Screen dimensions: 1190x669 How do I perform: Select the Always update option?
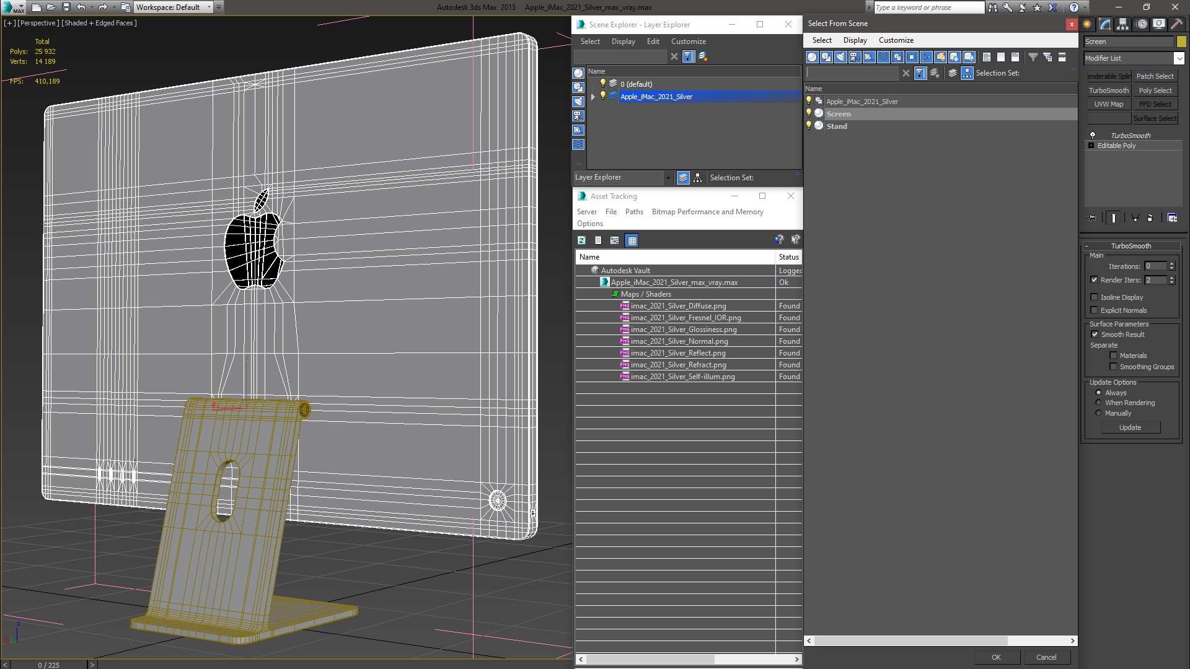(1098, 393)
